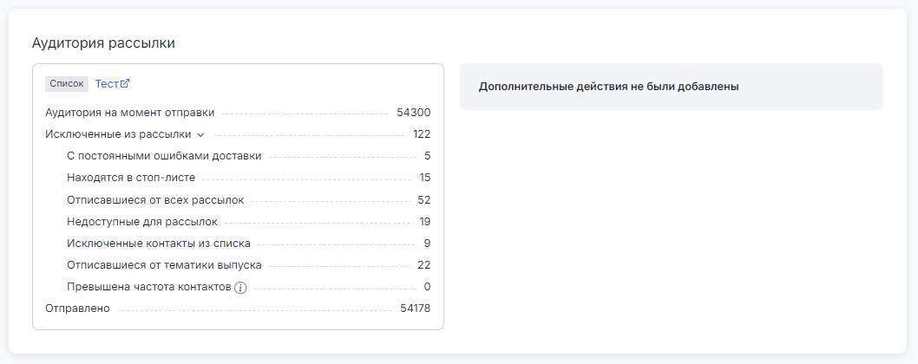
Task: Click the audience count 54300
Action: (413, 113)
